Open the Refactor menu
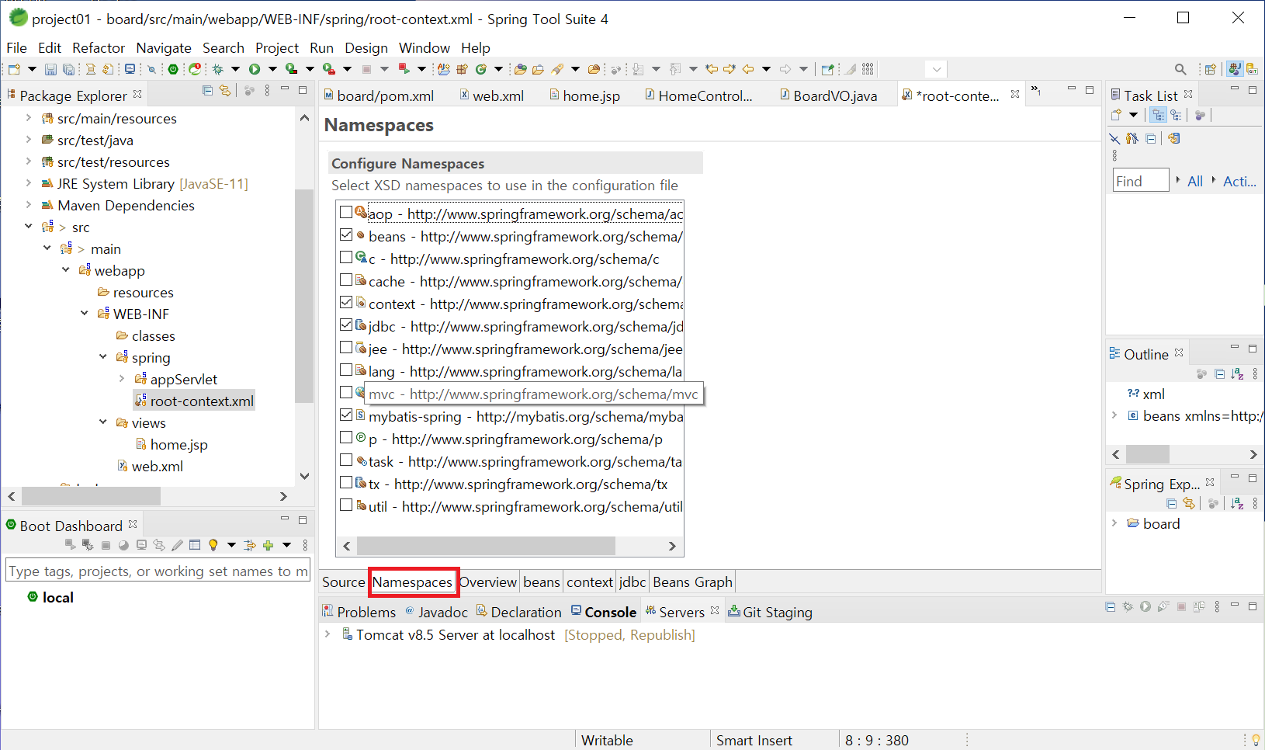The height and width of the screenshot is (750, 1265). click(x=99, y=48)
